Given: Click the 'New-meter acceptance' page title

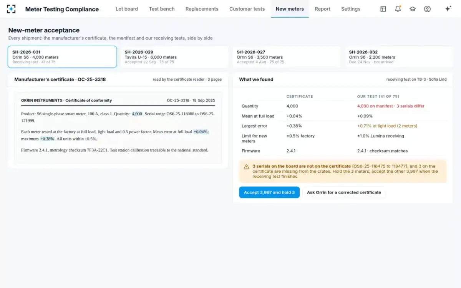Looking at the screenshot, I should tap(44, 30).
